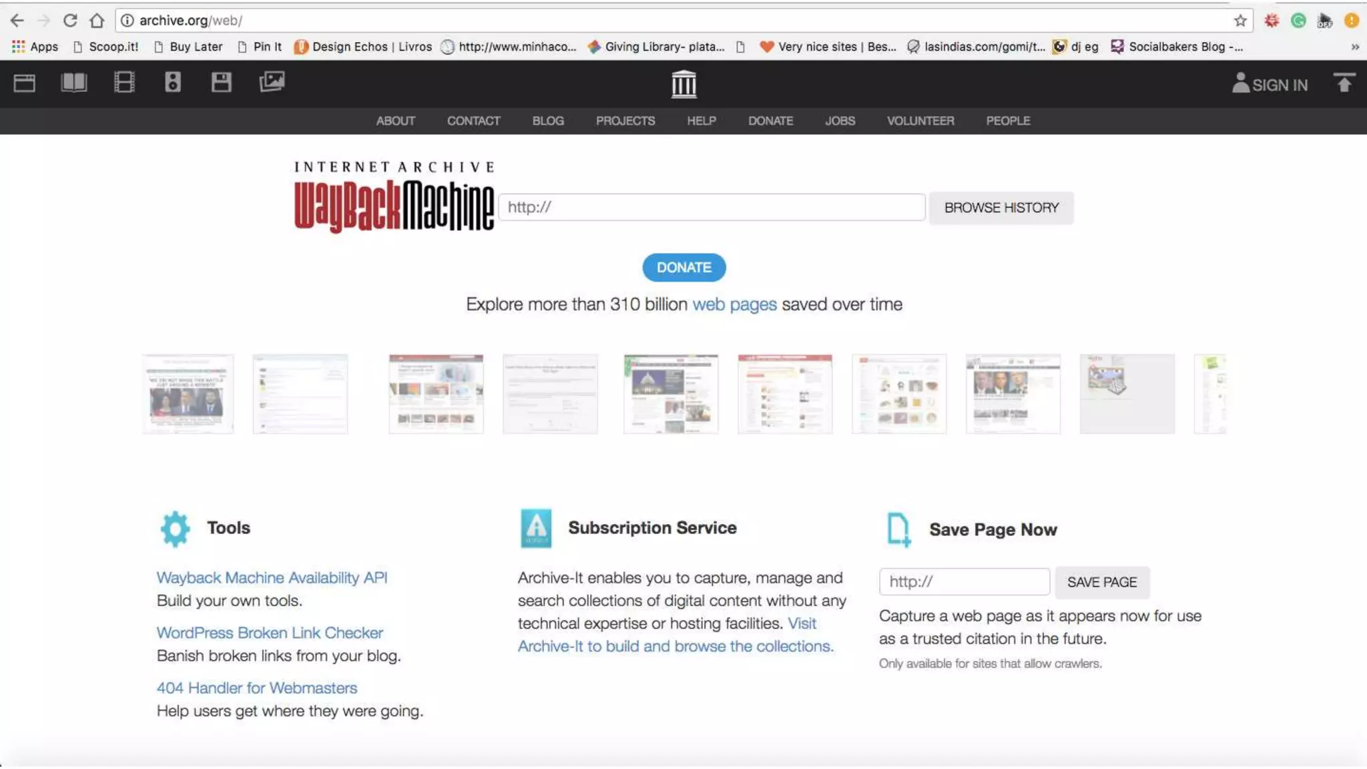Open the Images icon
Viewport: 1367px width, 769px height.
[x=272, y=82]
